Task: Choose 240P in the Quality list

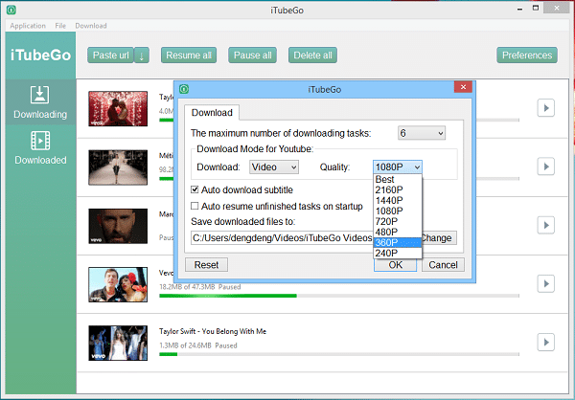Action: [398, 253]
